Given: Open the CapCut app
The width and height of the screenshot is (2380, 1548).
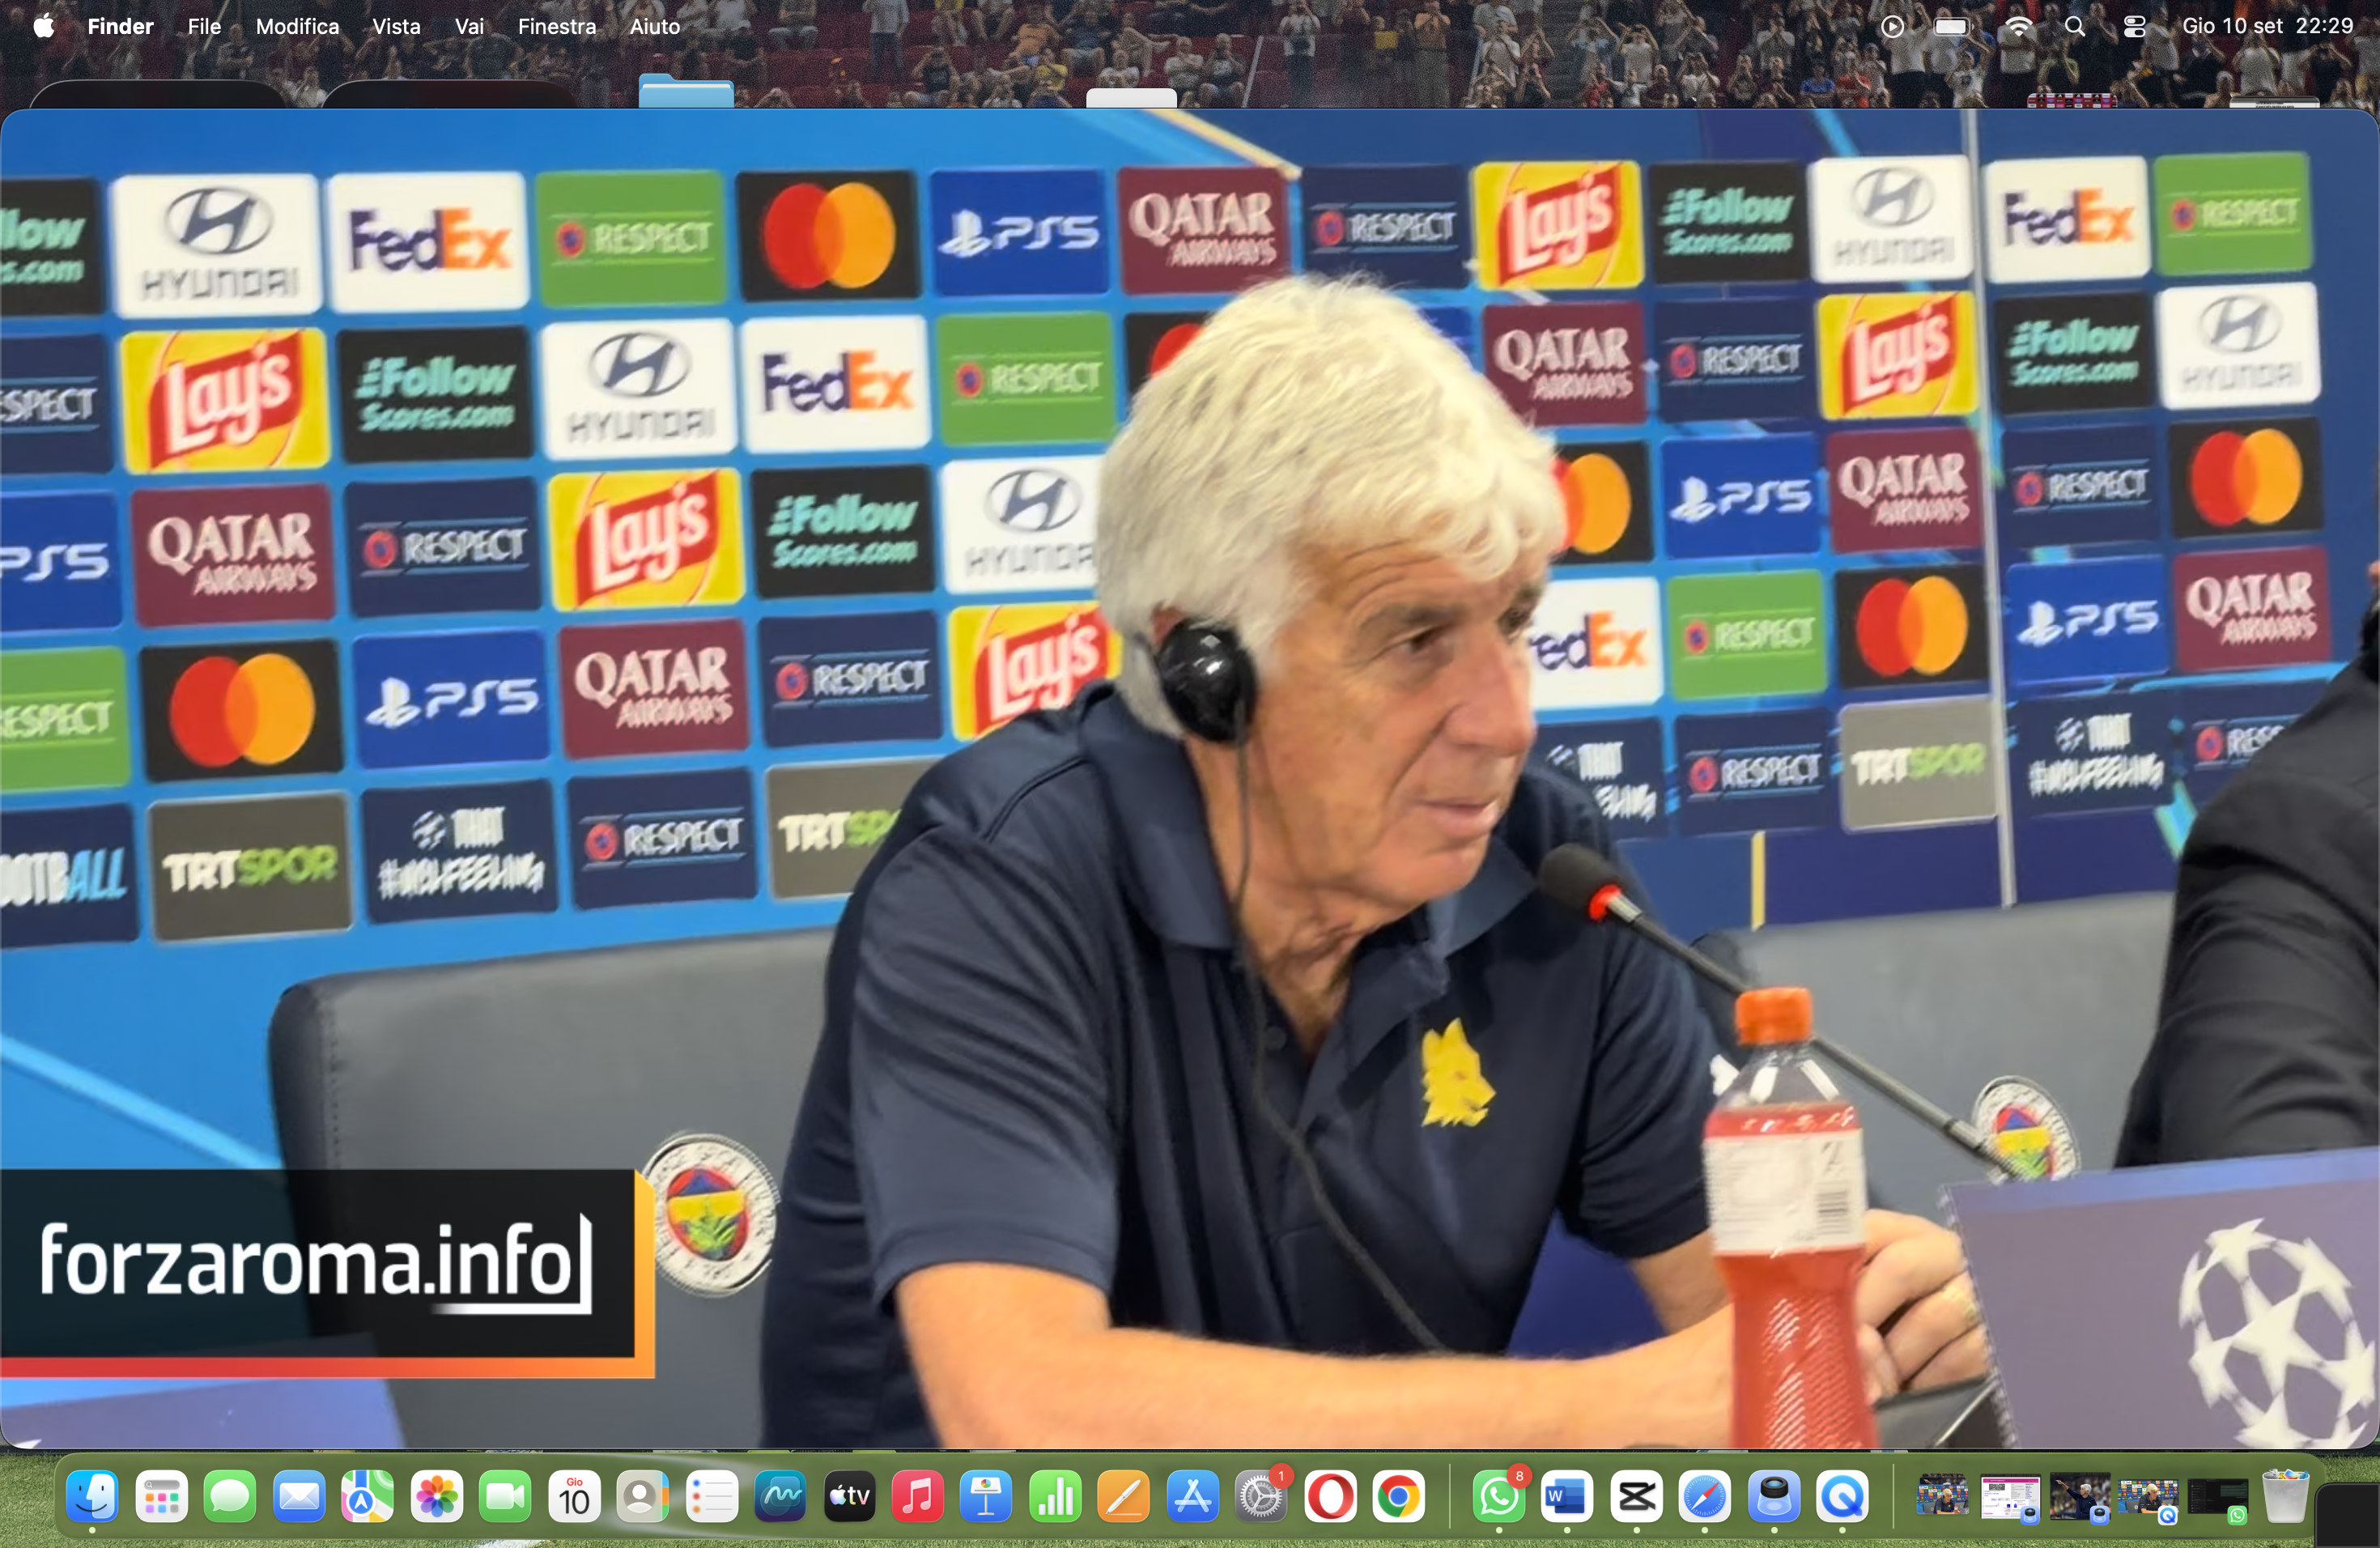Looking at the screenshot, I should pyautogui.click(x=1636, y=1497).
